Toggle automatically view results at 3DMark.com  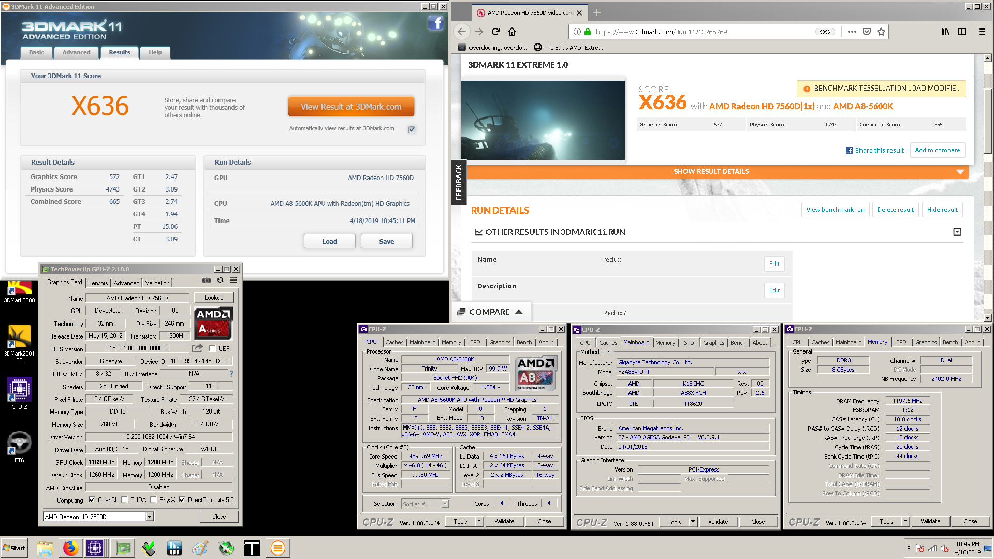[x=412, y=129]
